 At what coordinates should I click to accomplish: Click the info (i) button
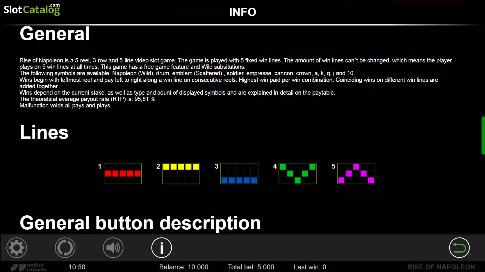coord(162,248)
